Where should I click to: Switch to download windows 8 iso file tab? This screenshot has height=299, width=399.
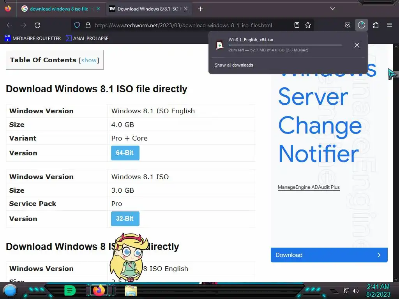pyautogui.click(x=60, y=9)
